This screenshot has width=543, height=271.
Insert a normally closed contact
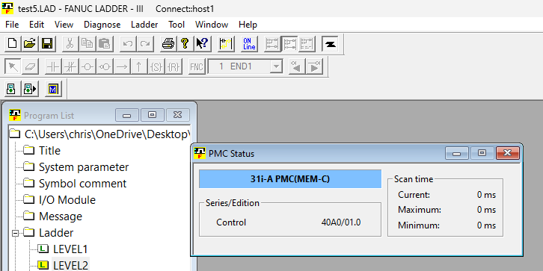pyautogui.click(x=70, y=66)
